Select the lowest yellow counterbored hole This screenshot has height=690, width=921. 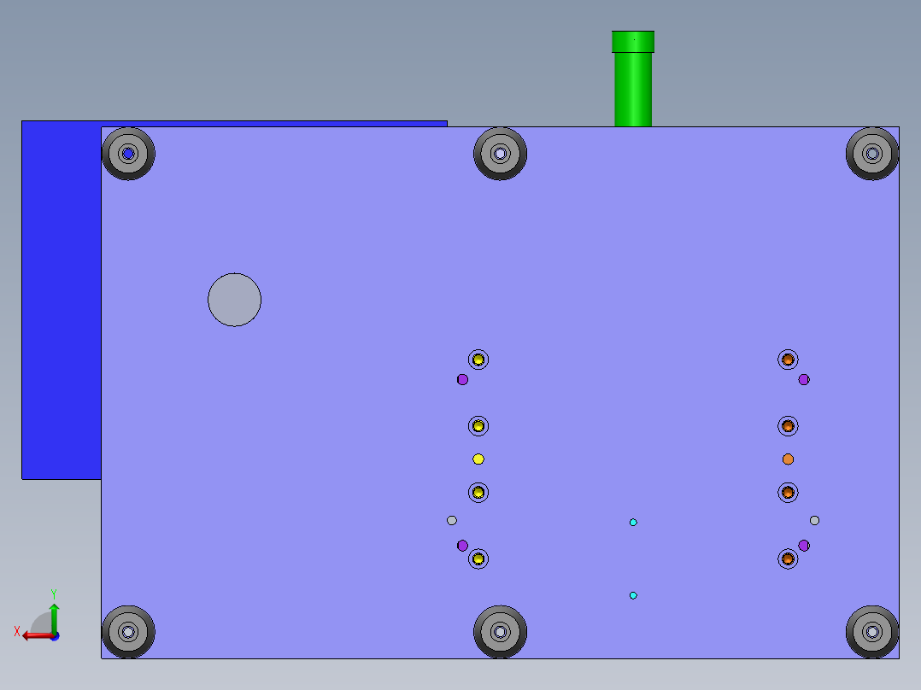478,558
